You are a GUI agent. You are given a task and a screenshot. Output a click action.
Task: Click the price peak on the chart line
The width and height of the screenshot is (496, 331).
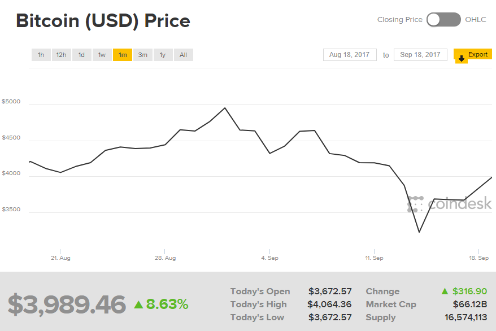pos(225,108)
